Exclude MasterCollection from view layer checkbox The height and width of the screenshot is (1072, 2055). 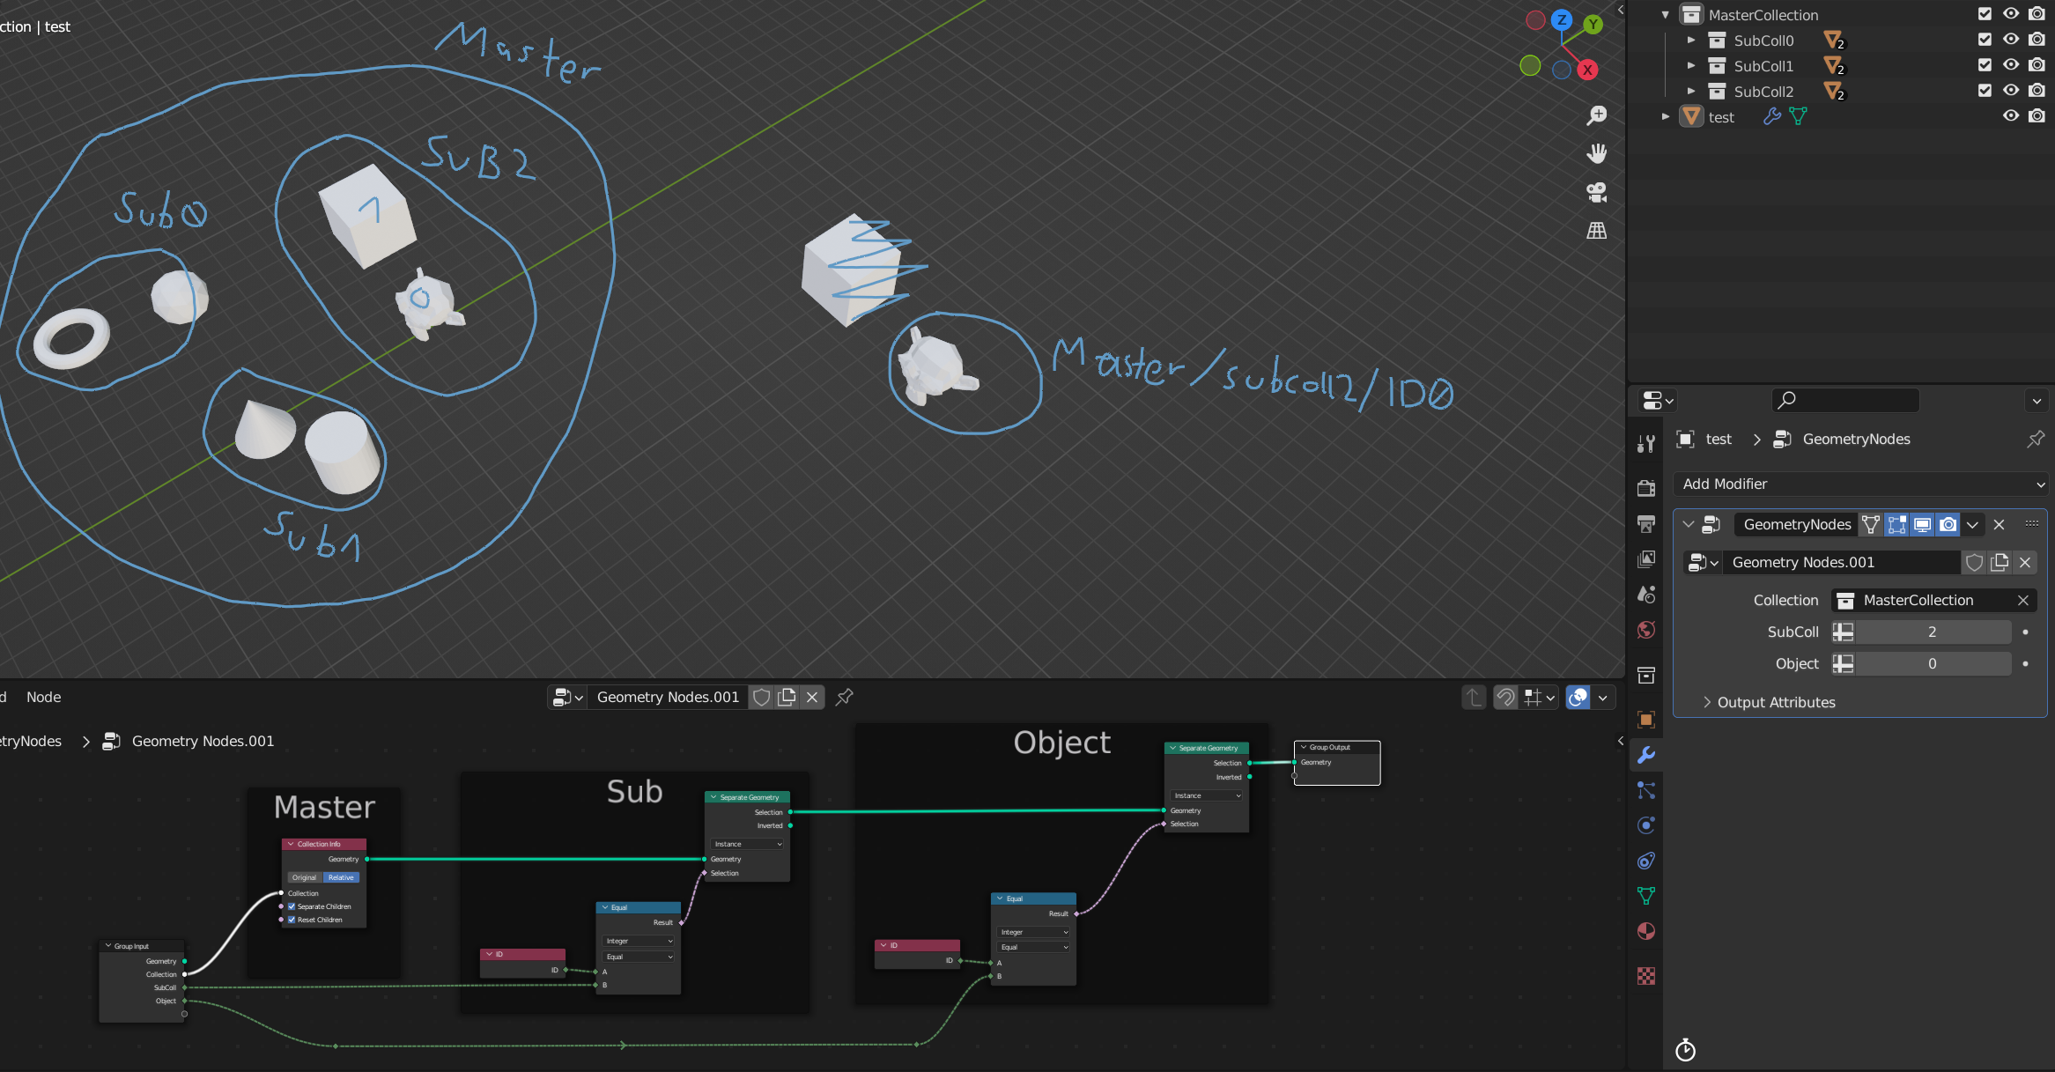[1985, 14]
